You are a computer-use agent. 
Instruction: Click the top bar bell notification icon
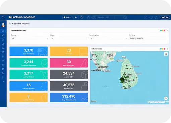(125, 17)
